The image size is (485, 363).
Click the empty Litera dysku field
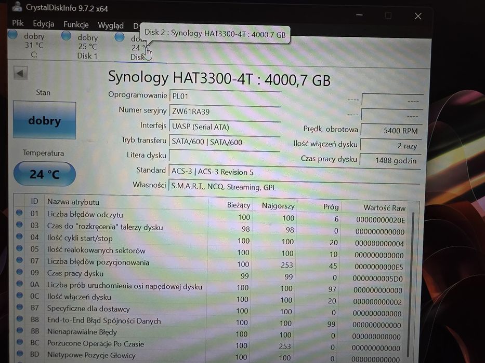click(x=225, y=157)
